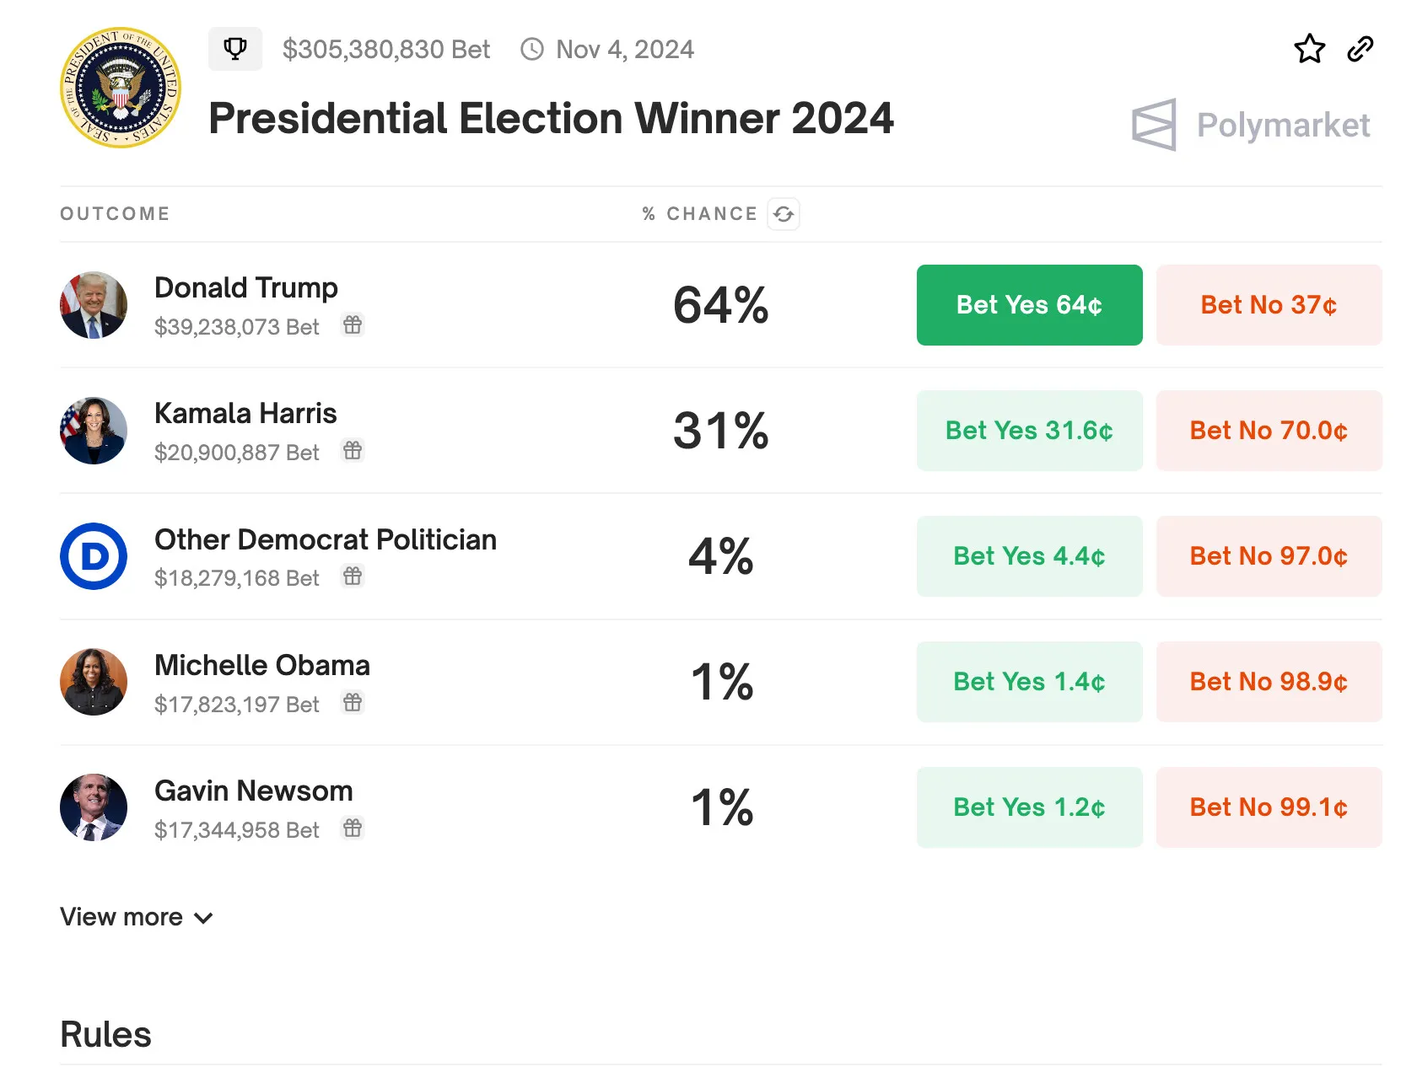Click the trophy icon badge
The image size is (1417, 1067).
point(235,49)
